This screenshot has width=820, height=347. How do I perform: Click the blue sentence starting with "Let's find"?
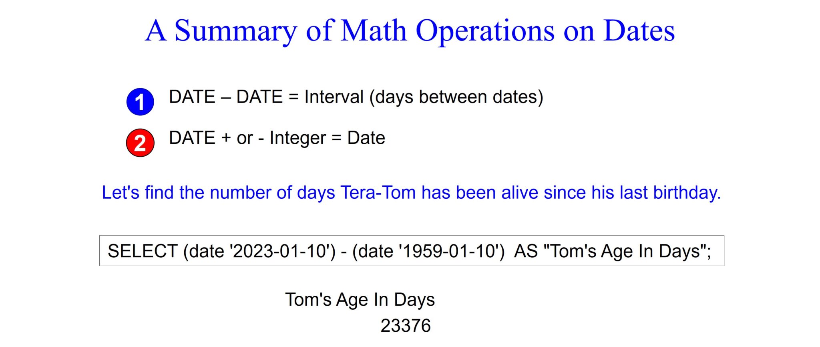tap(411, 193)
